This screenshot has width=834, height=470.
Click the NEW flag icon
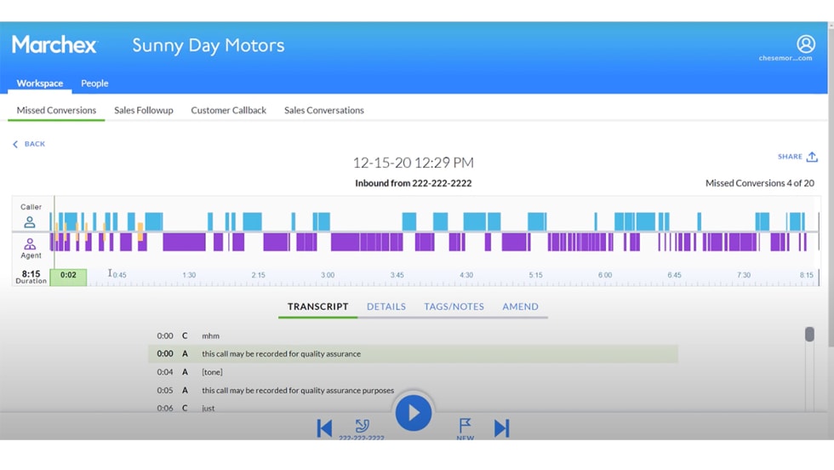pos(465,425)
